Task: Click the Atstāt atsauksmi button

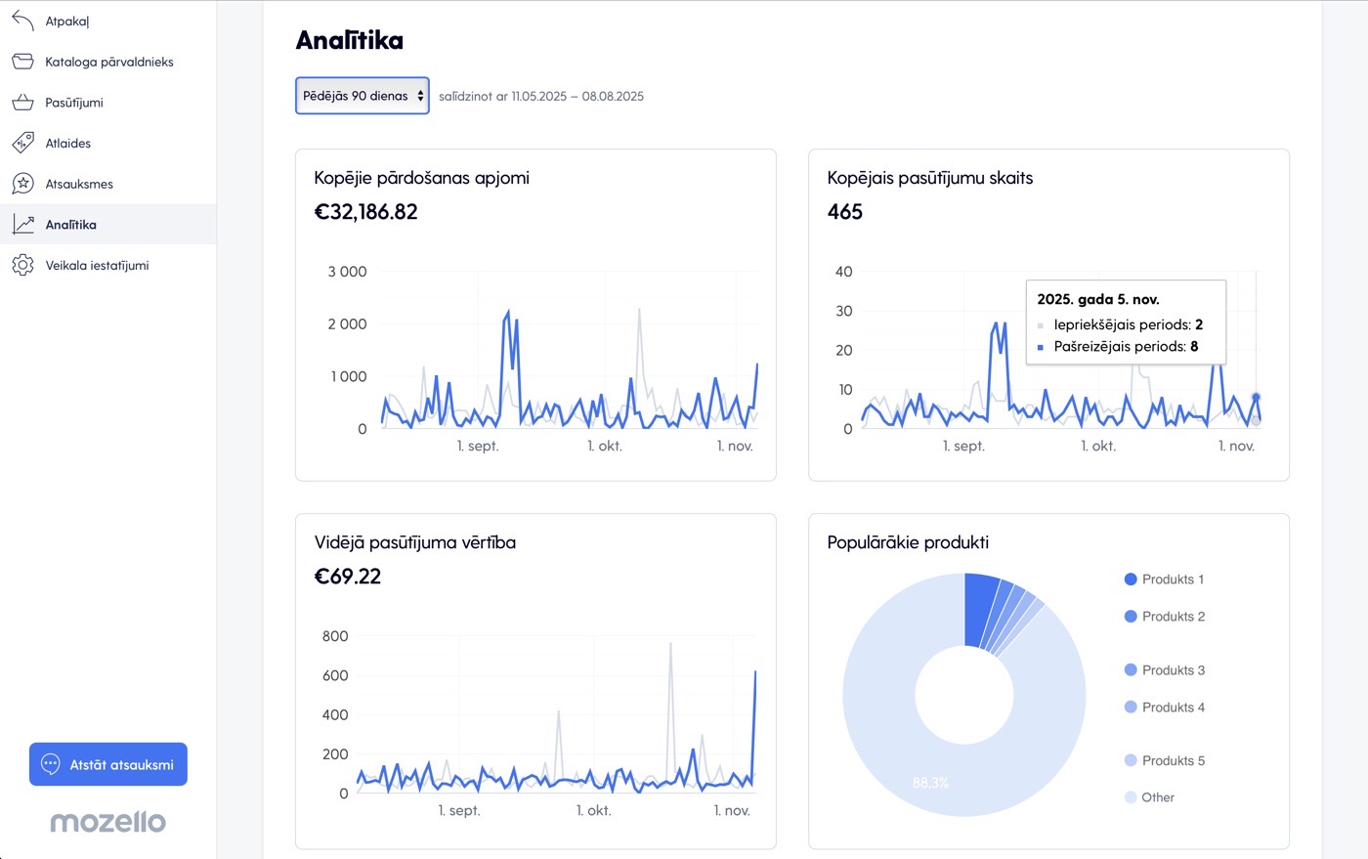Action: pyautogui.click(x=108, y=764)
